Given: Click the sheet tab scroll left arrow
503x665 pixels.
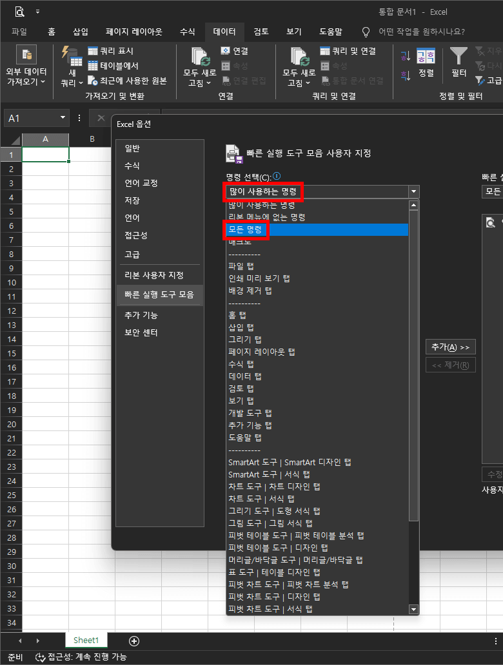Looking at the screenshot, I should click(20, 641).
